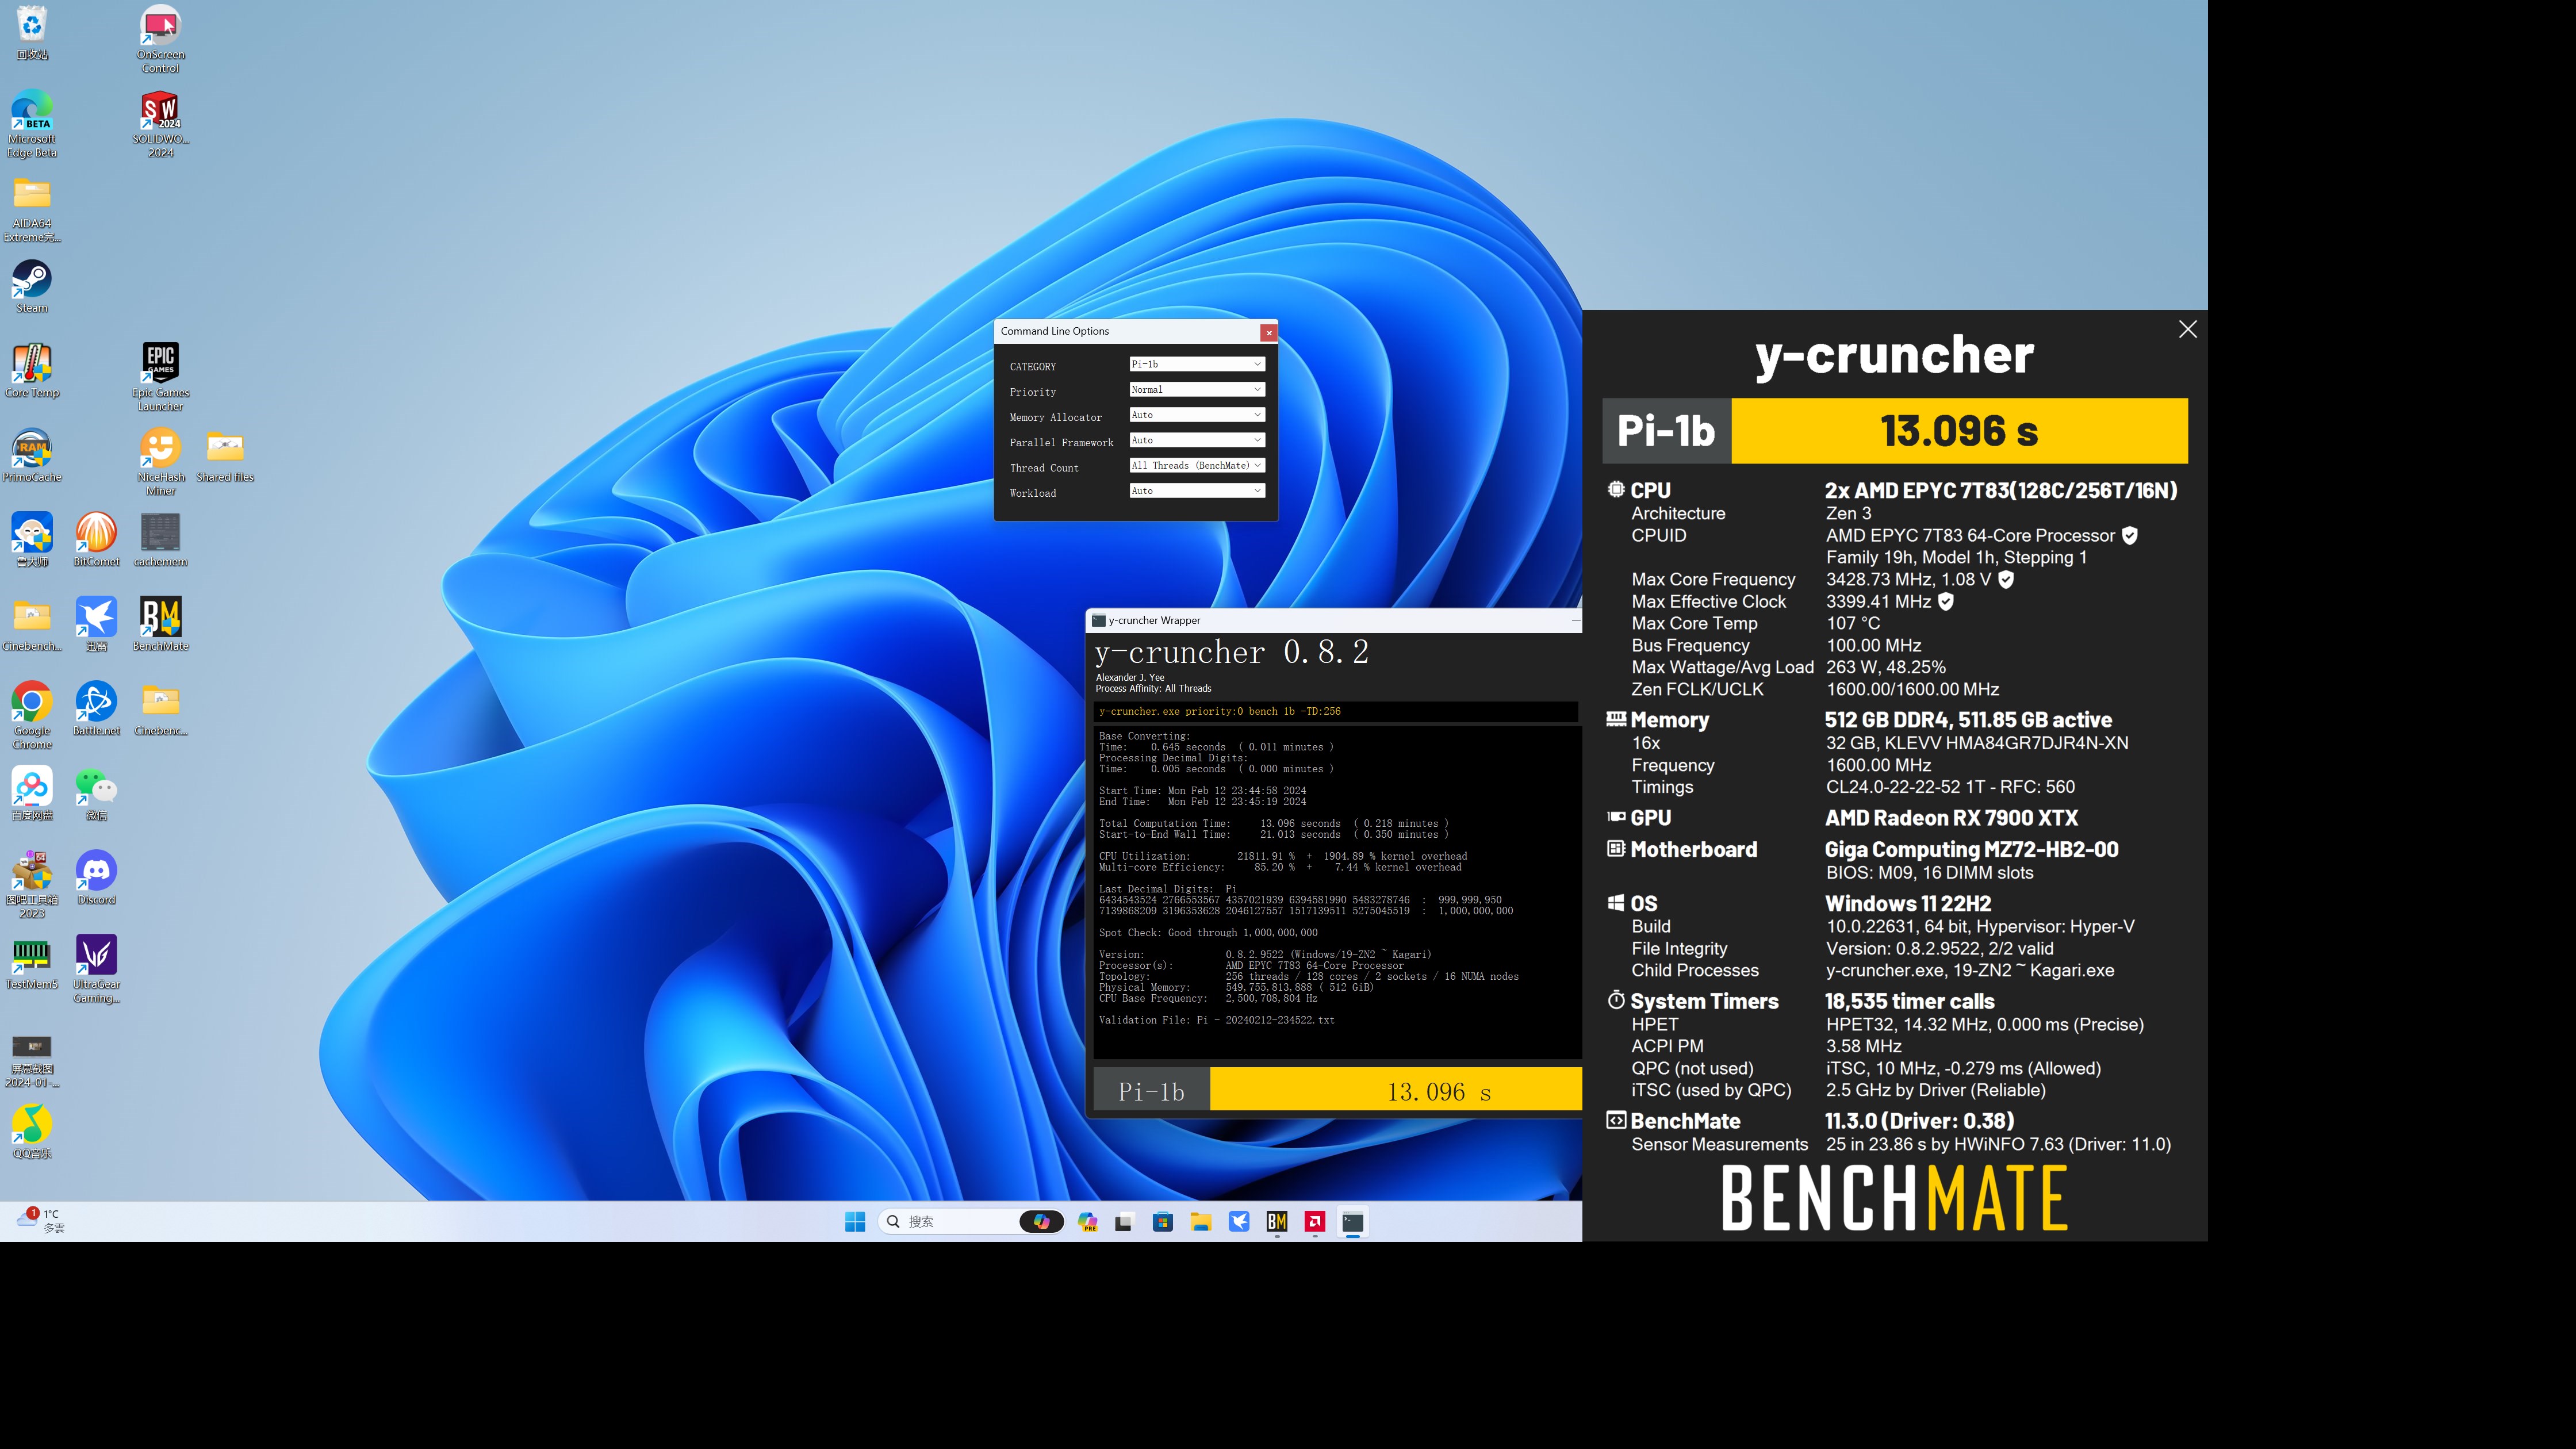Viewport: 2576px width, 1449px height.
Task: Select the Discord desktop shortcut
Action: pyautogui.click(x=96, y=878)
